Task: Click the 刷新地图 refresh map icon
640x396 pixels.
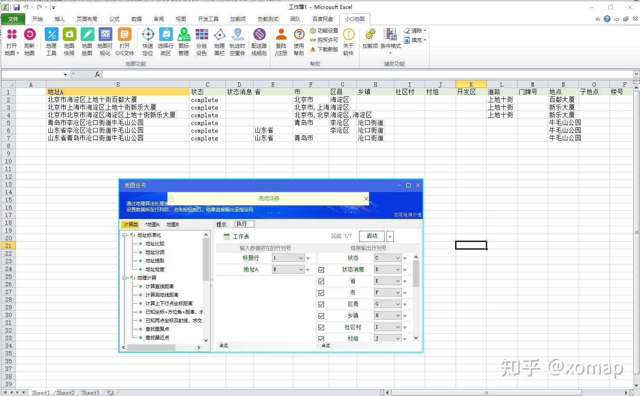Action: [x=29, y=41]
